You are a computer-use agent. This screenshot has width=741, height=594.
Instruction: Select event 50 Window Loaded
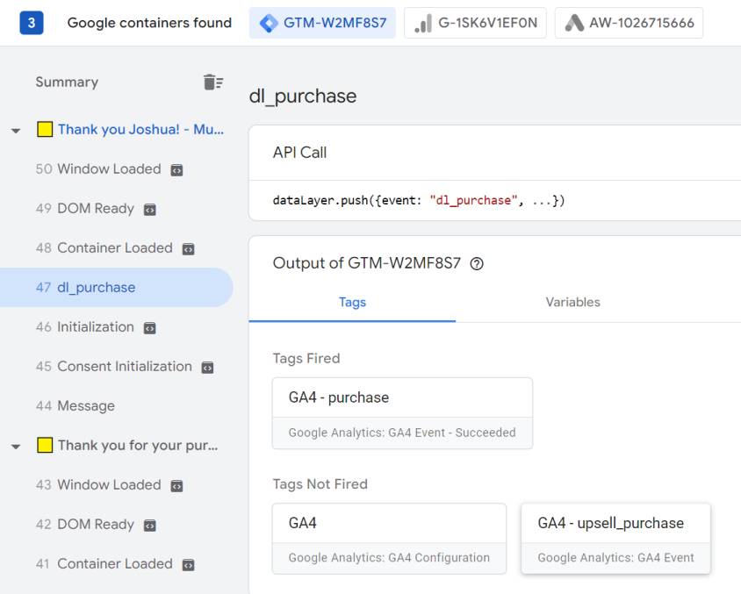98,169
